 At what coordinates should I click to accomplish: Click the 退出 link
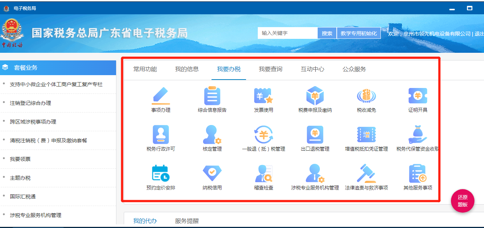pos(479,34)
